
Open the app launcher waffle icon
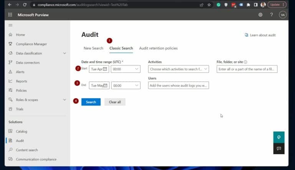pos(10,15)
